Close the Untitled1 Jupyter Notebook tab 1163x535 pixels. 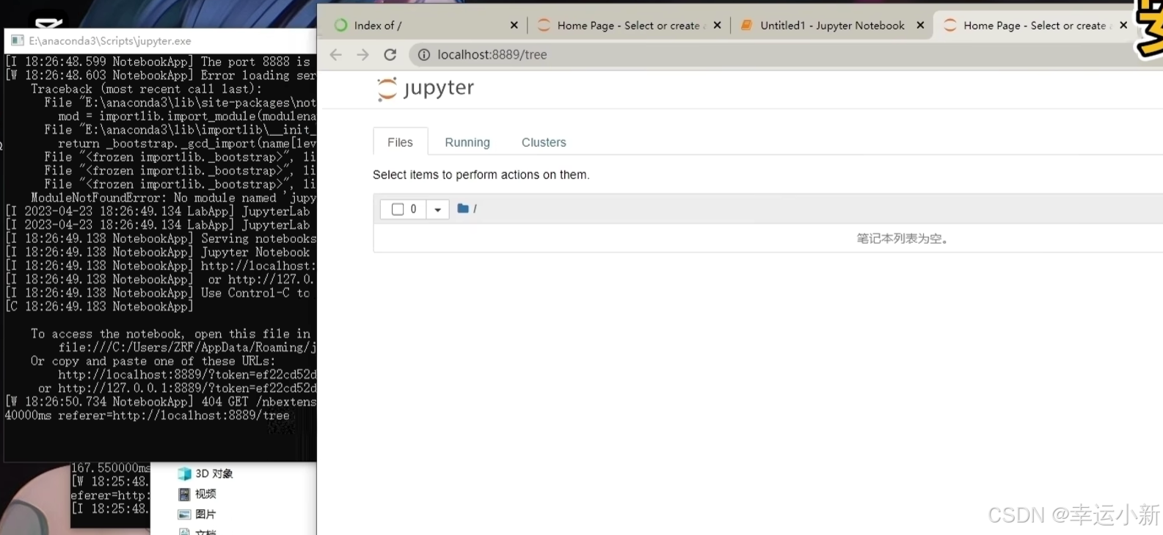(920, 25)
